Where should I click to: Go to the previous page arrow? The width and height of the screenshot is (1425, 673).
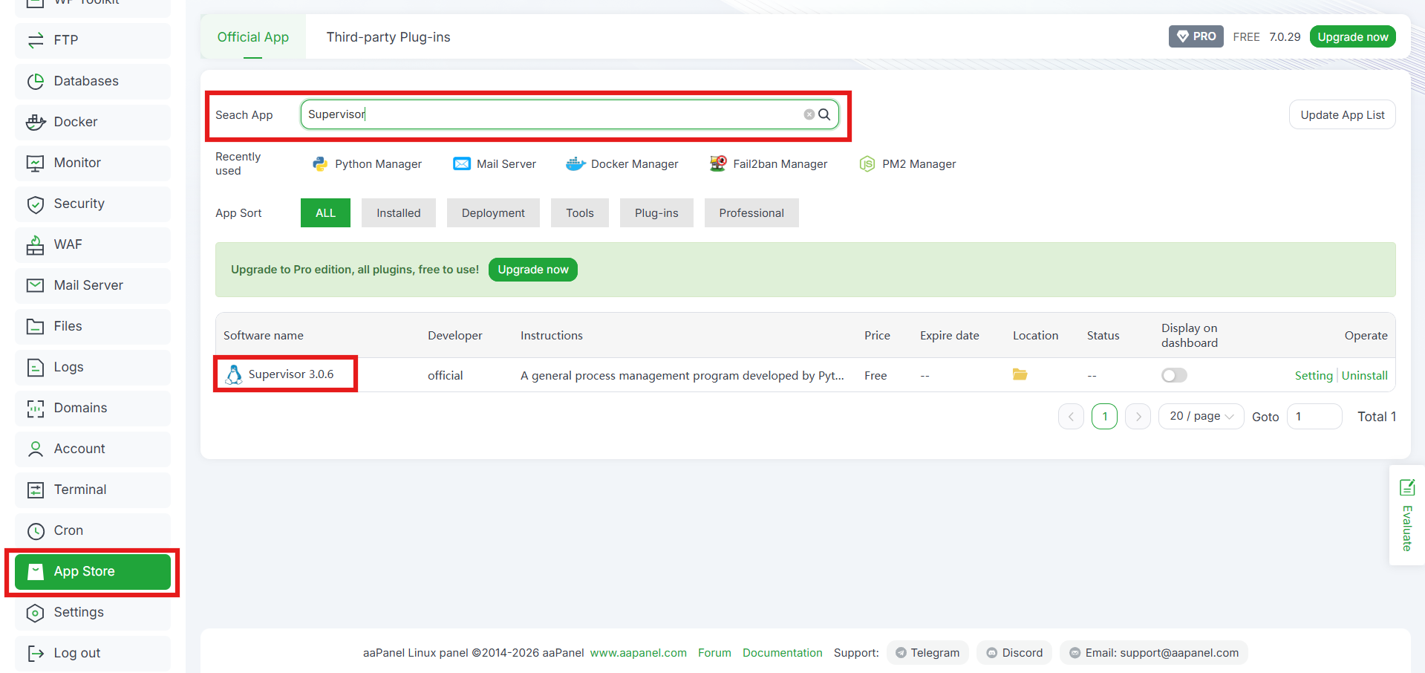pyautogui.click(x=1071, y=417)
